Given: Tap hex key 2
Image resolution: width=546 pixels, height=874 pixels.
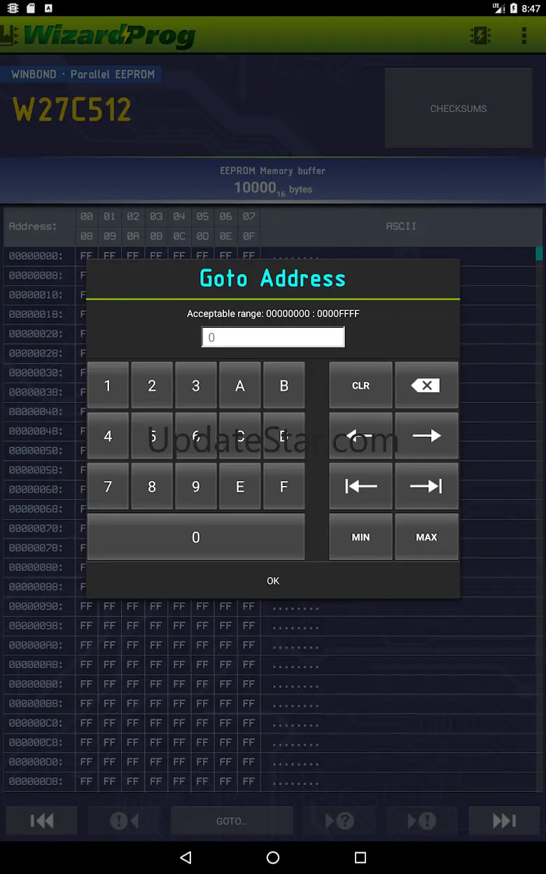Looking at the screenshot, I should 152,385.
